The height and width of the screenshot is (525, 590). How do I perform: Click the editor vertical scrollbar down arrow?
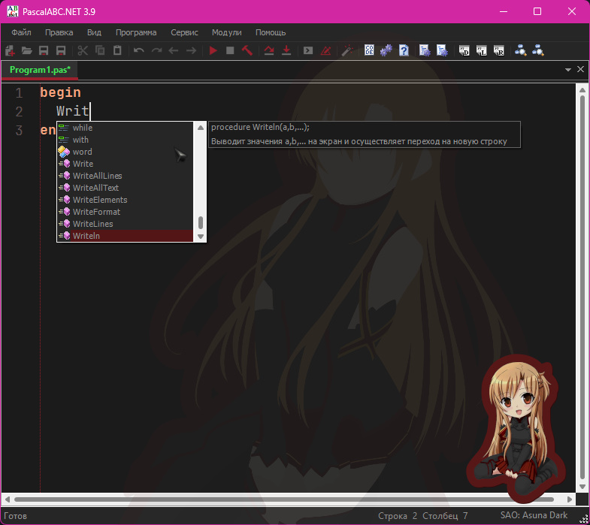point(582,487)
